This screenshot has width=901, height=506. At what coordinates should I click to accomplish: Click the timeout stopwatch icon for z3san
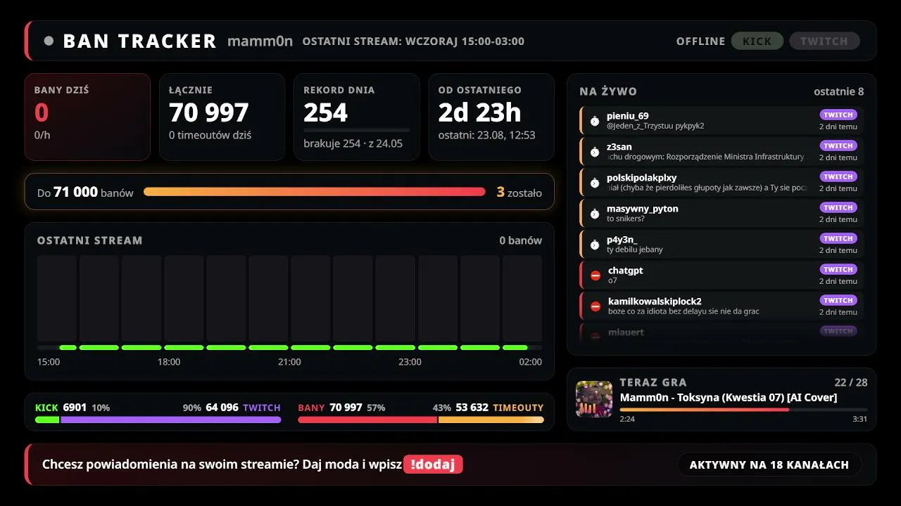click(x=595, y=152)
